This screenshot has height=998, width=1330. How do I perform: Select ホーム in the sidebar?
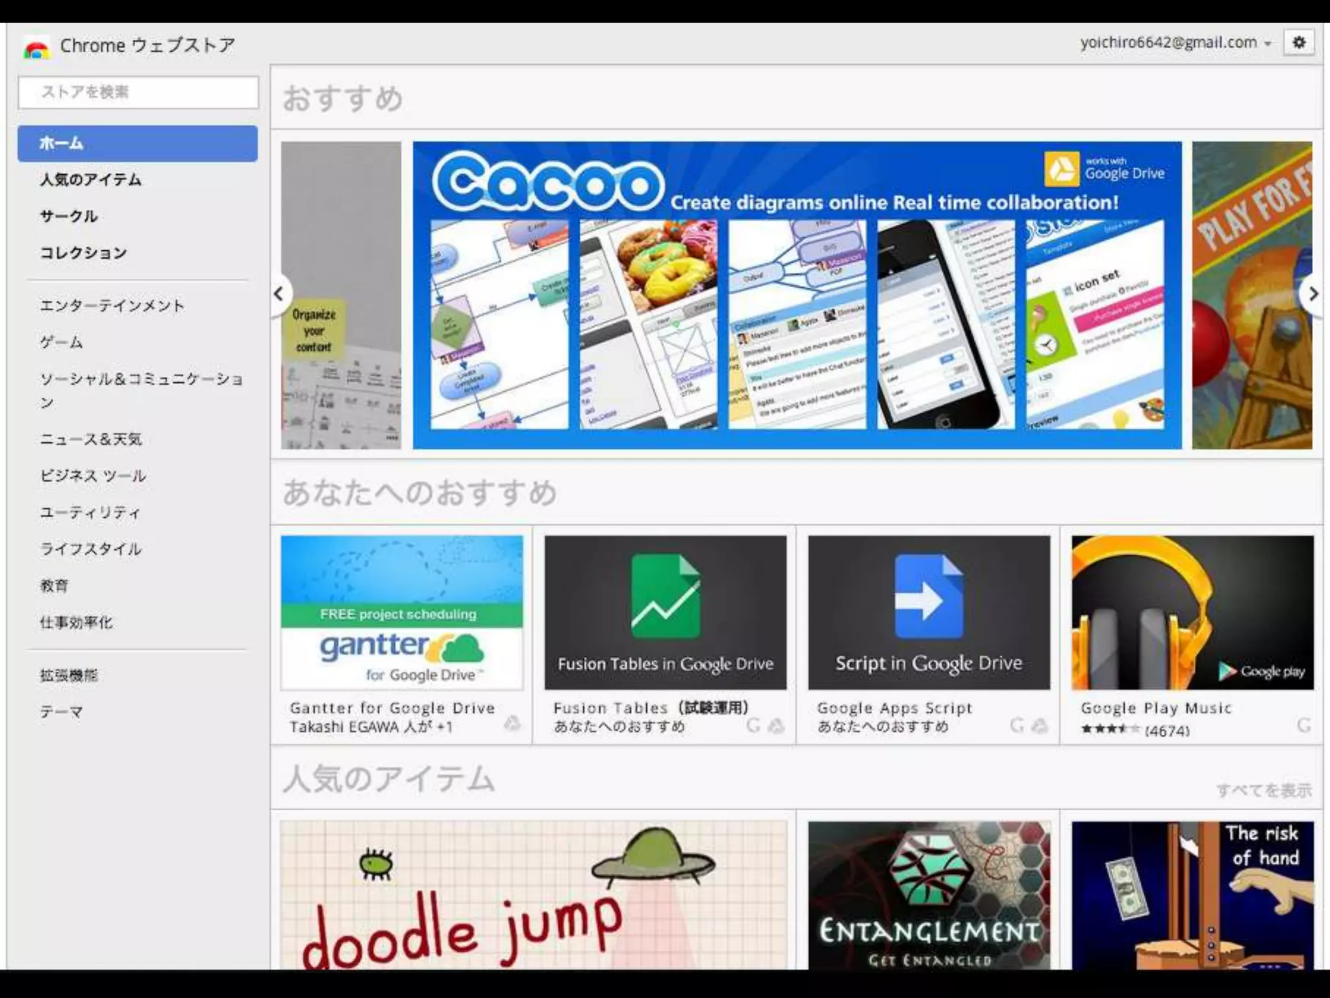pos(137,143)
